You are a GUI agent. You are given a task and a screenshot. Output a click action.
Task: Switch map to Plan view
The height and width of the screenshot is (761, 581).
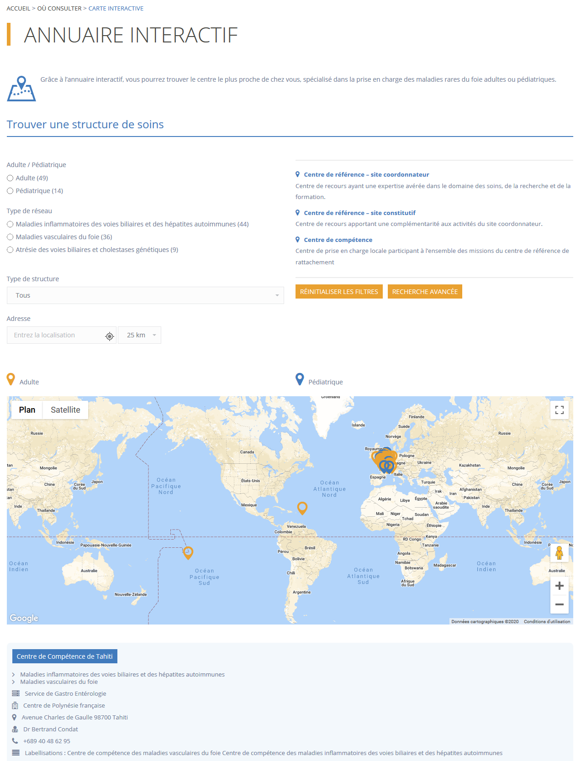pyautogui.click(x=27, y=410)
